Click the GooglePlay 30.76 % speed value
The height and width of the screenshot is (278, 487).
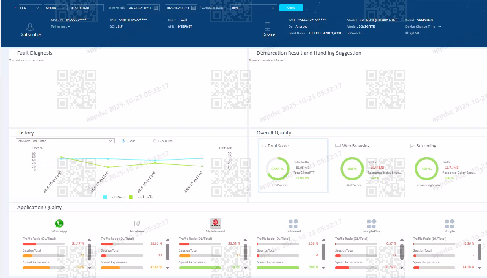391,267
